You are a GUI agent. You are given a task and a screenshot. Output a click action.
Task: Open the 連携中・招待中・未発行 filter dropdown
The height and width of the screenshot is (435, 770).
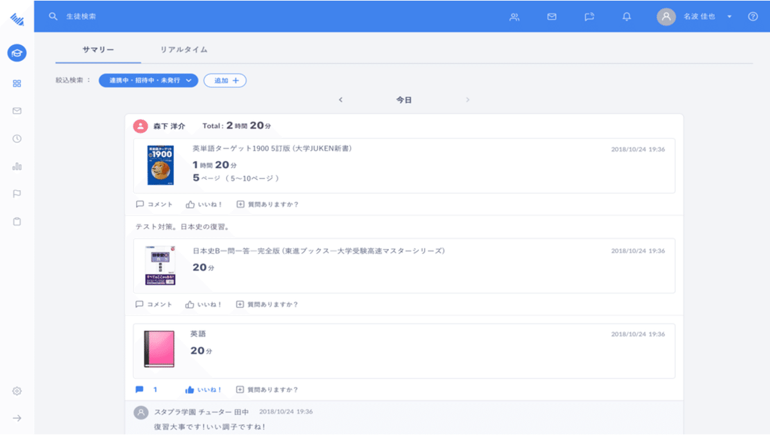[149, 80]
